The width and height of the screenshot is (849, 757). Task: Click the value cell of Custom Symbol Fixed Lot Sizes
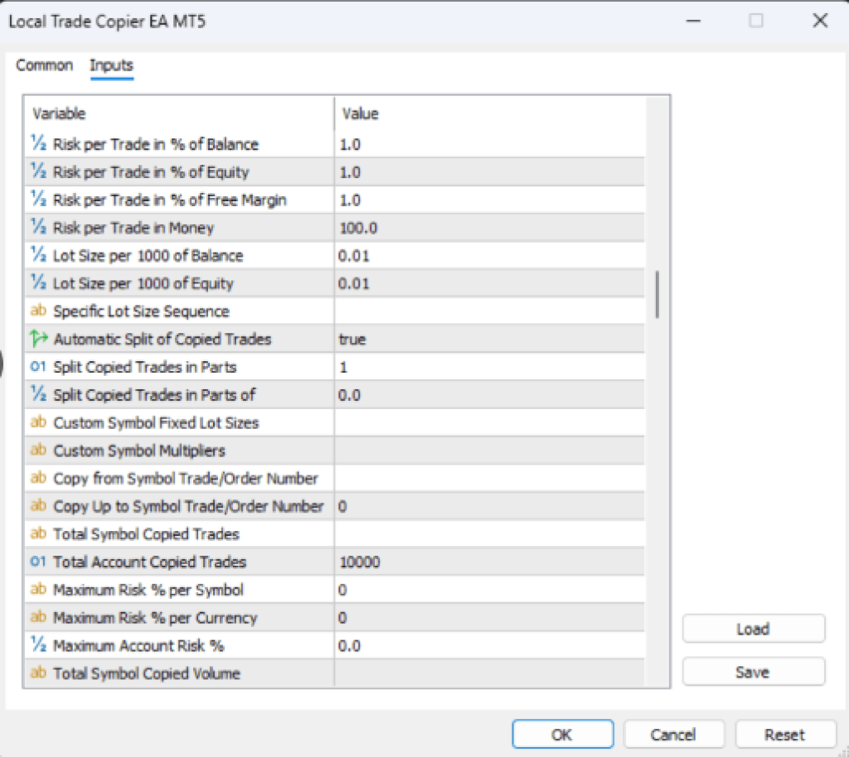point(489,423)
